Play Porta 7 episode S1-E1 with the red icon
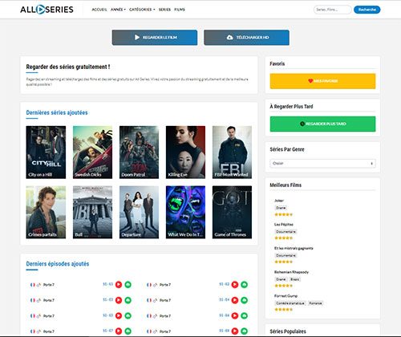Viewport: 401px width, 337px height. pos(119,285)
